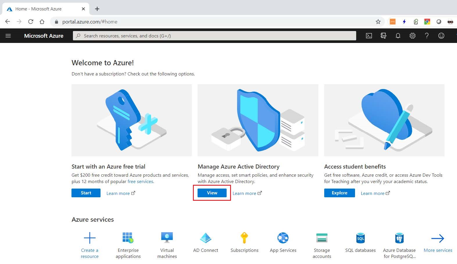
Task: Send feedback via the smiley icon
Action: coord(441,36)
